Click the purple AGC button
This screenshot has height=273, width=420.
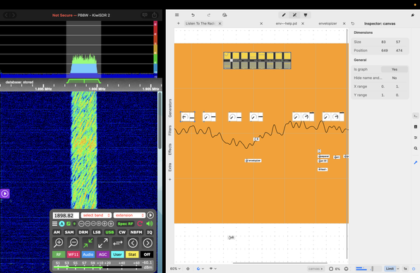click(102, 255)
